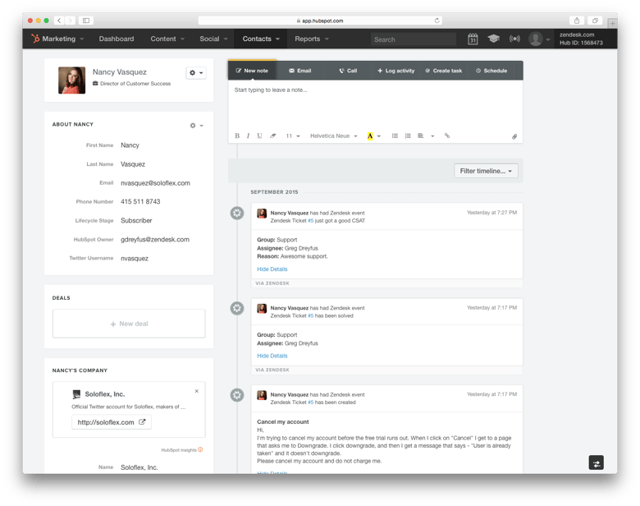Image resolution: width=640 pixels, height=506 pixels.
Task: Attach a file with paperclip icon
Action: coord(514,136)
